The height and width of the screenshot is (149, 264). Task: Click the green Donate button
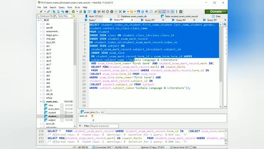tap(216, 12)
